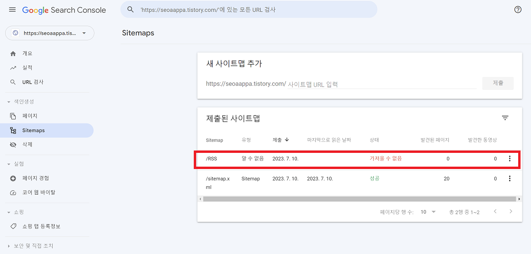Click the sitemap tree icon in sidebar
This screenshot has height=254, width=531.
(x=13, y=131)
